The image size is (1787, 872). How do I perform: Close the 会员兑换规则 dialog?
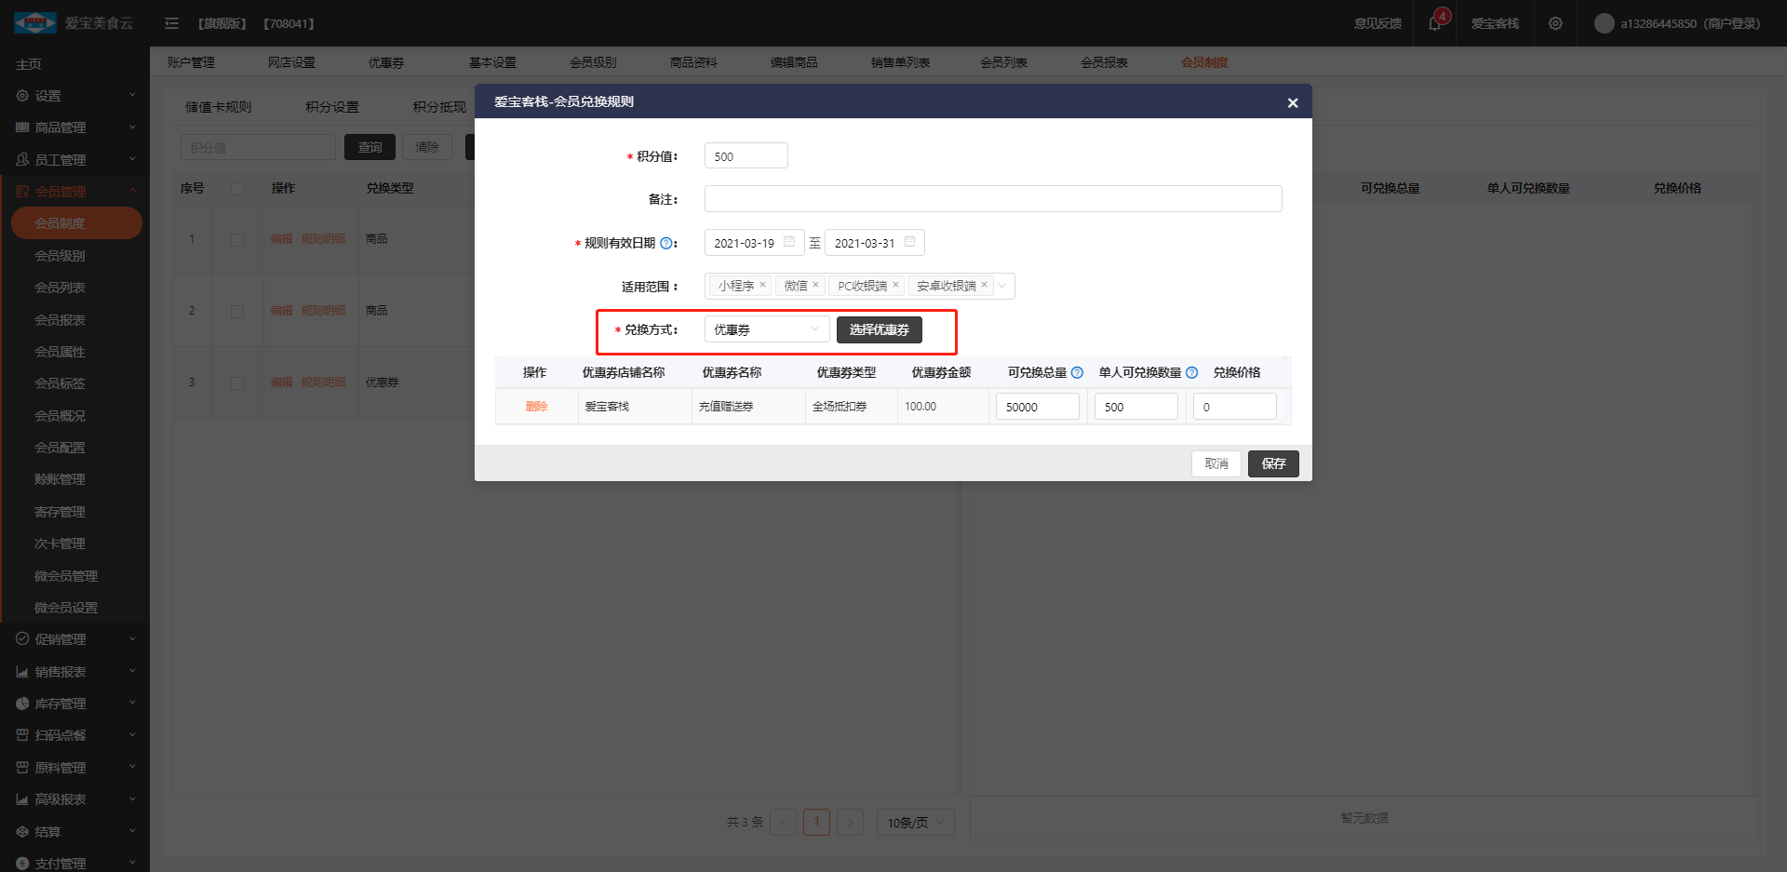tap(1292, 102)
